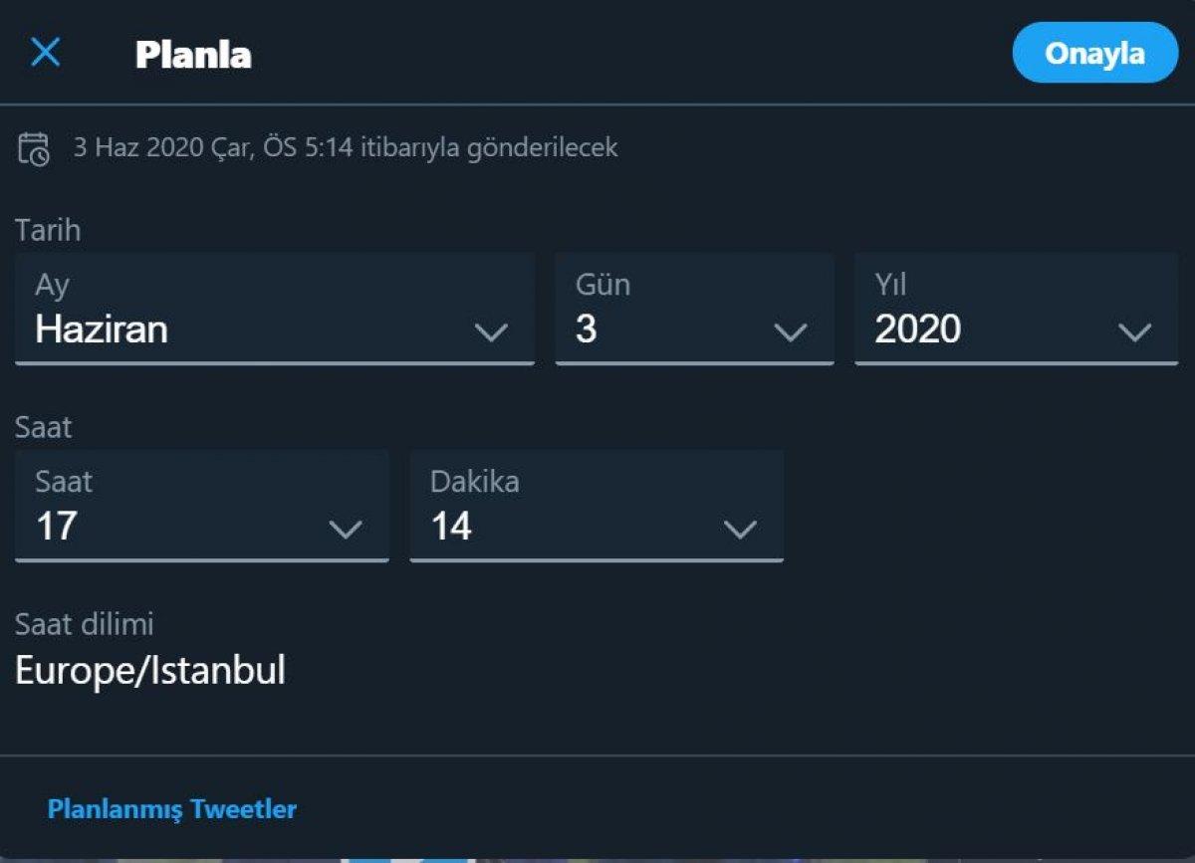
Task: Select the Europe/Istanbul timezone text
Action: (x=149, y=671)
